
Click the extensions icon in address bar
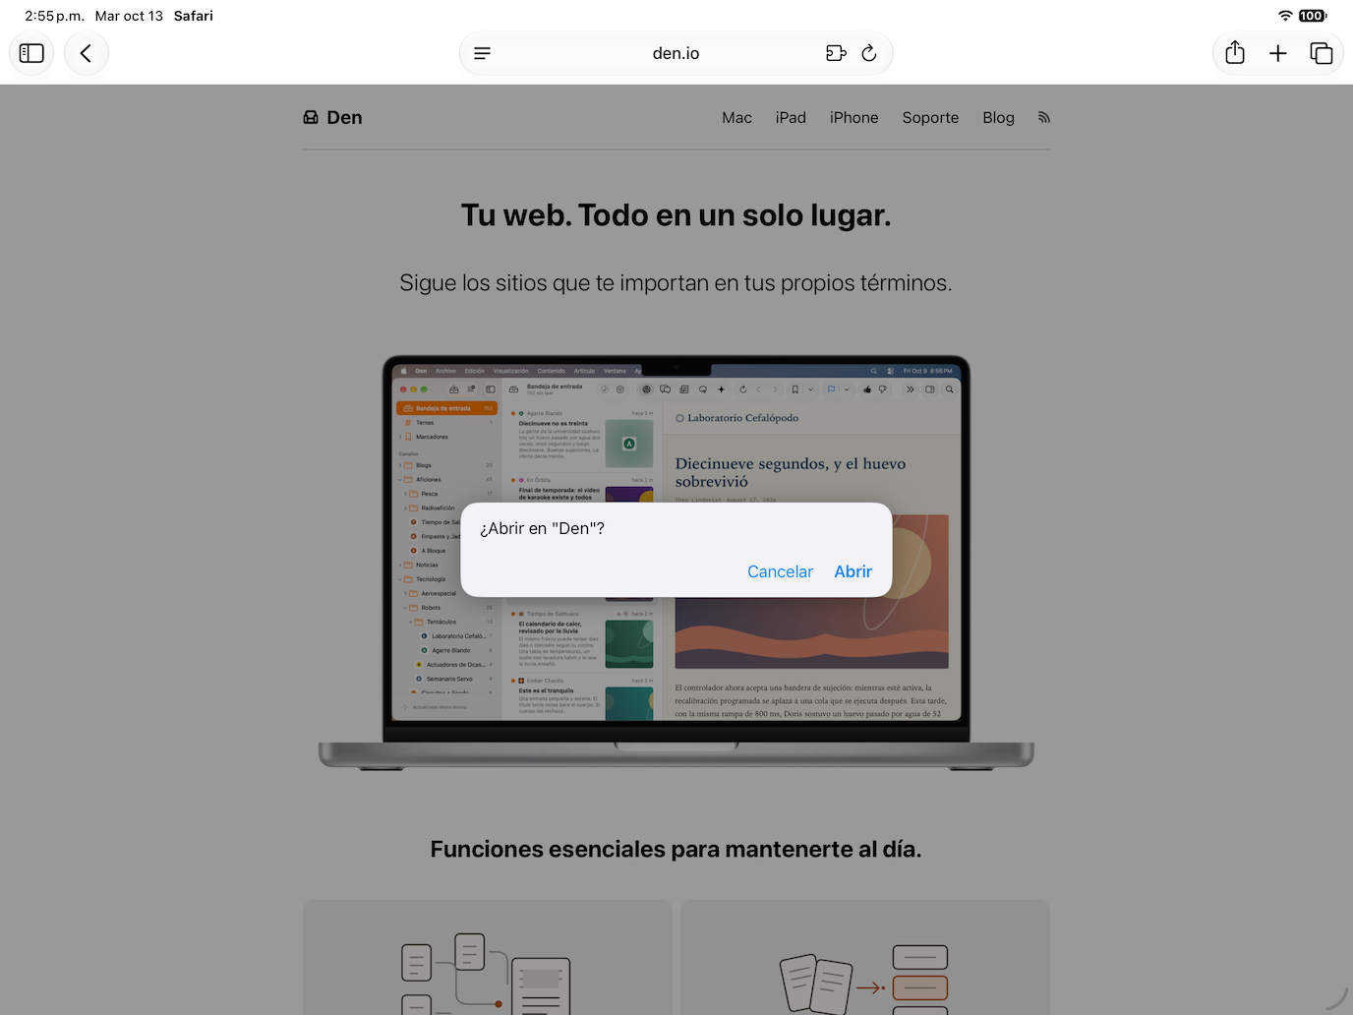coord(836,53)
